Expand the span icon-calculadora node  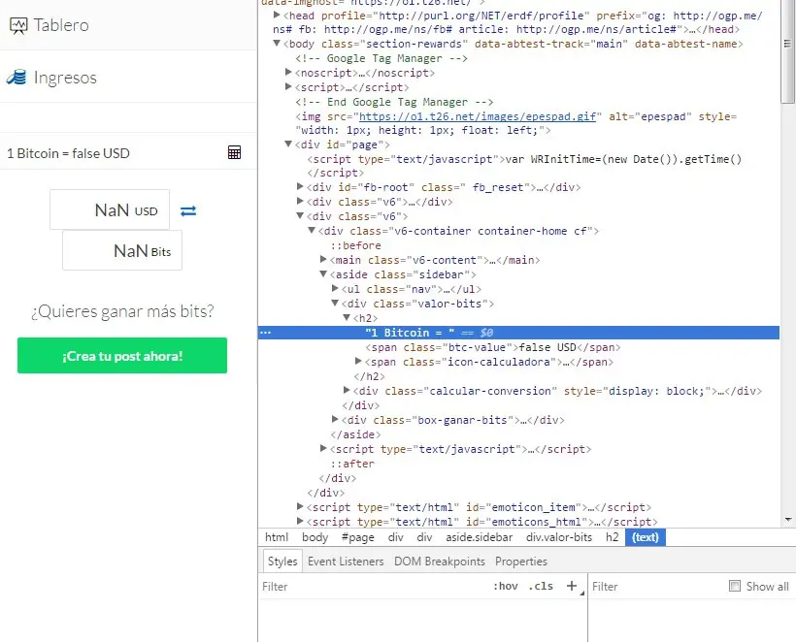pyautogui.click(x=358, y=362)
